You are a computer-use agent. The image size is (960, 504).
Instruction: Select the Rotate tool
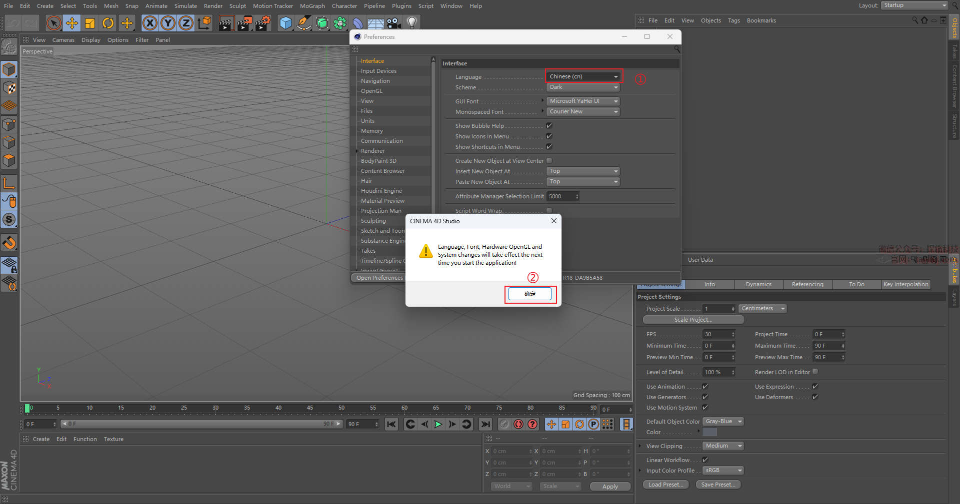point(108,23)
